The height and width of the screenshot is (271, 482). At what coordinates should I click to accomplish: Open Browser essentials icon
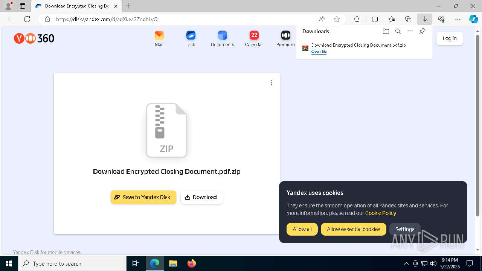(441, 19)
